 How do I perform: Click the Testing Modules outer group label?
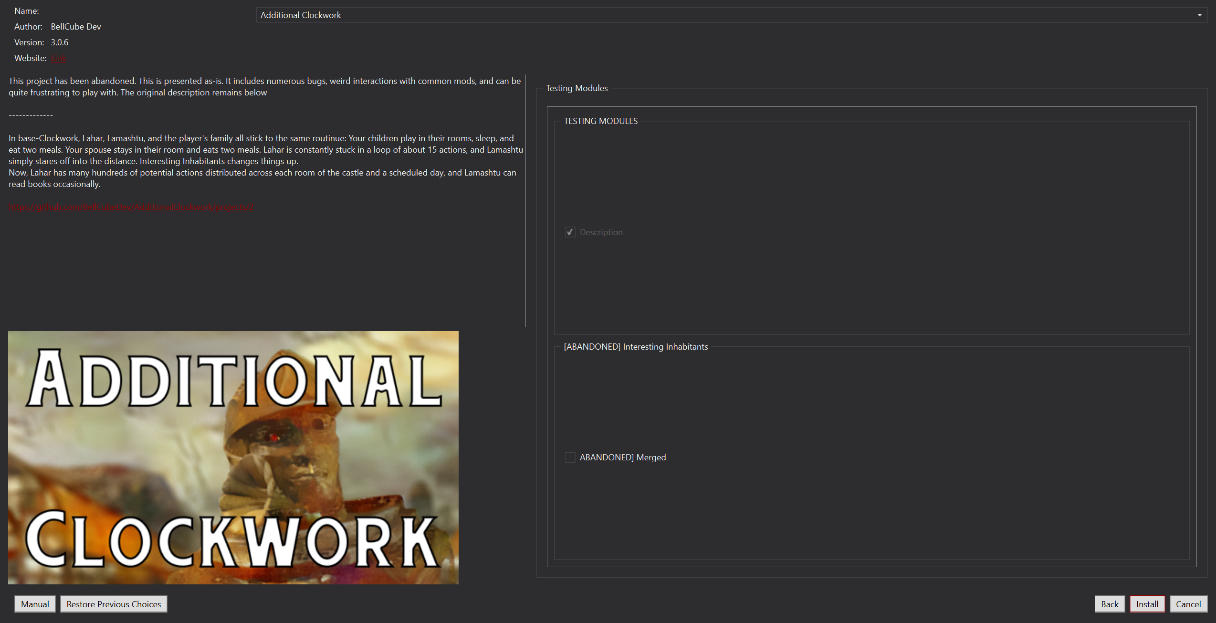coord(577,88)
